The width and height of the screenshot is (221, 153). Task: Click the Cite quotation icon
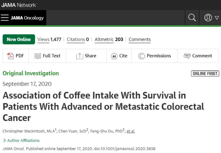point(114,56)
